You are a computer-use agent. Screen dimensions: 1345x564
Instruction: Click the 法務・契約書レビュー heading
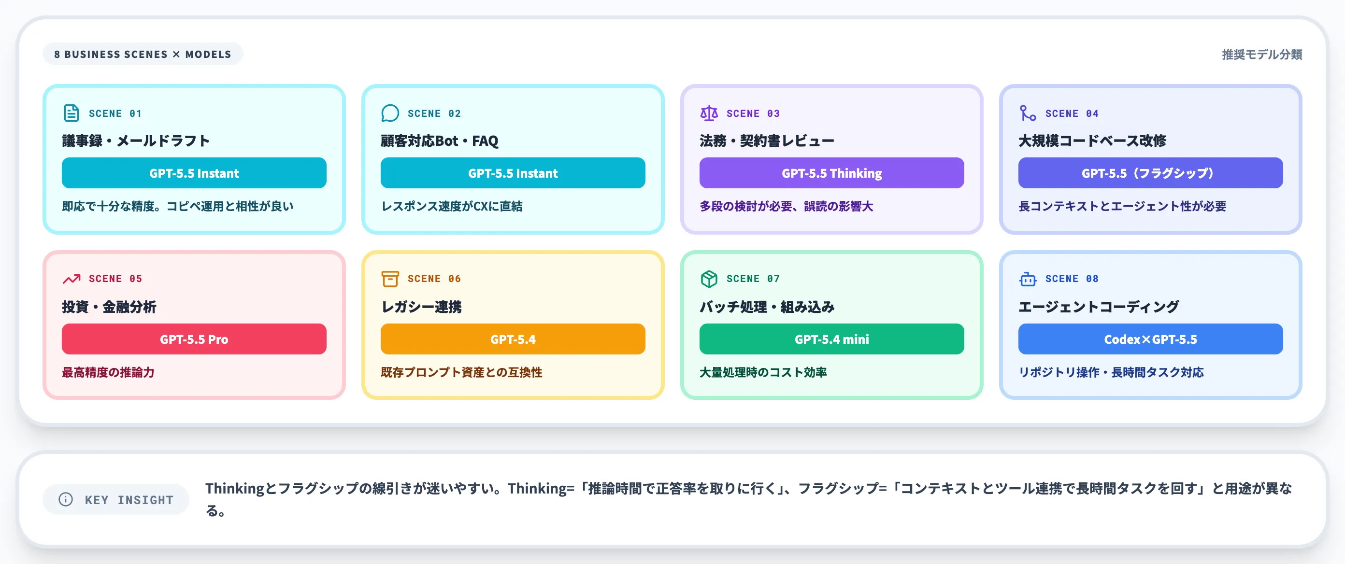pyautogui.click(x=767, y=141)
